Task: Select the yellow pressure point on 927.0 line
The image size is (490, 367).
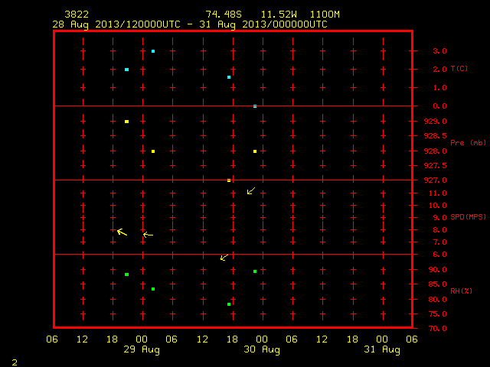Action: point(229,180)
